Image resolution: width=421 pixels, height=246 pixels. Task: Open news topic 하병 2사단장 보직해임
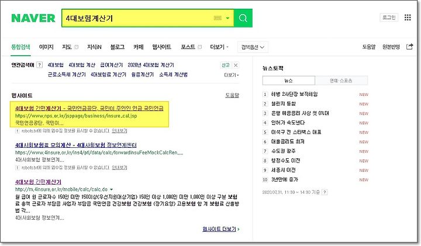[x=294, y=94]
